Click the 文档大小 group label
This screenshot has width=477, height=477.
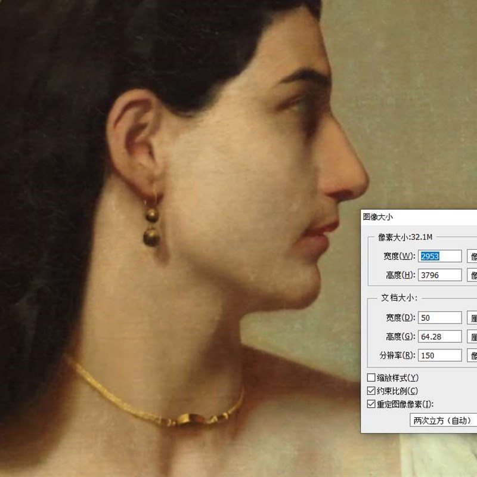(399, 298)
